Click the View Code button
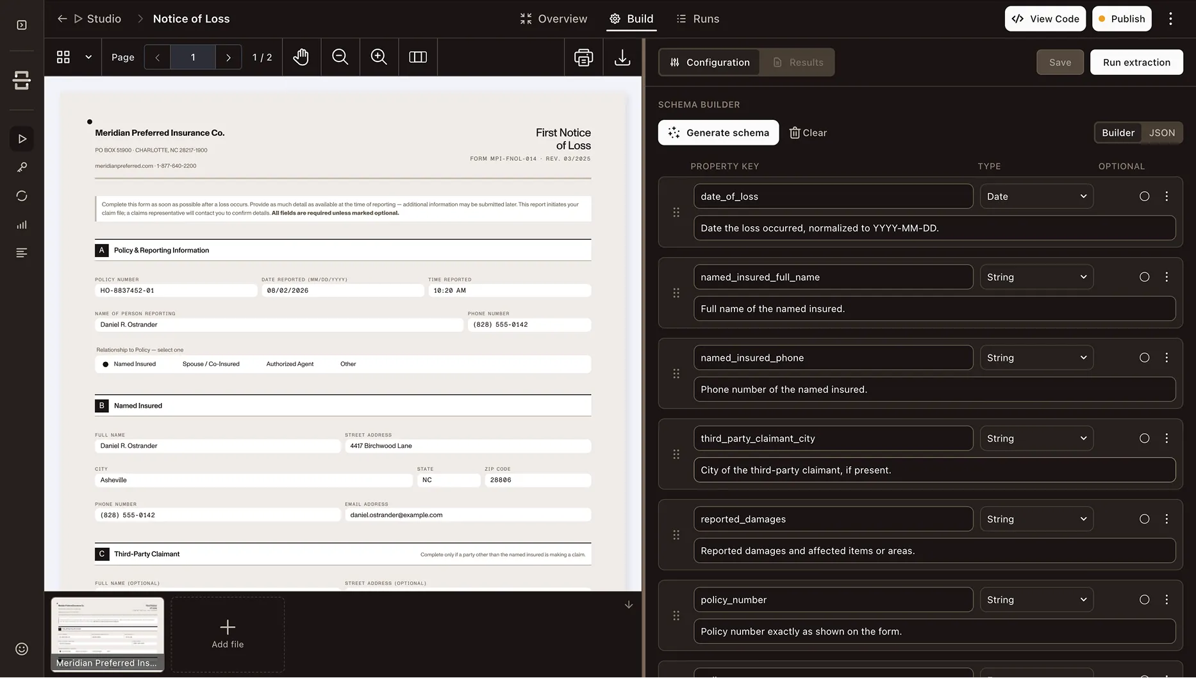Viewport: 1196px width, 678px height. pyautogui.click(x=1045, y=19)
